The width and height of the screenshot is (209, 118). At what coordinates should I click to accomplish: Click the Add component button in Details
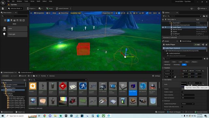[x=197, y=45]
